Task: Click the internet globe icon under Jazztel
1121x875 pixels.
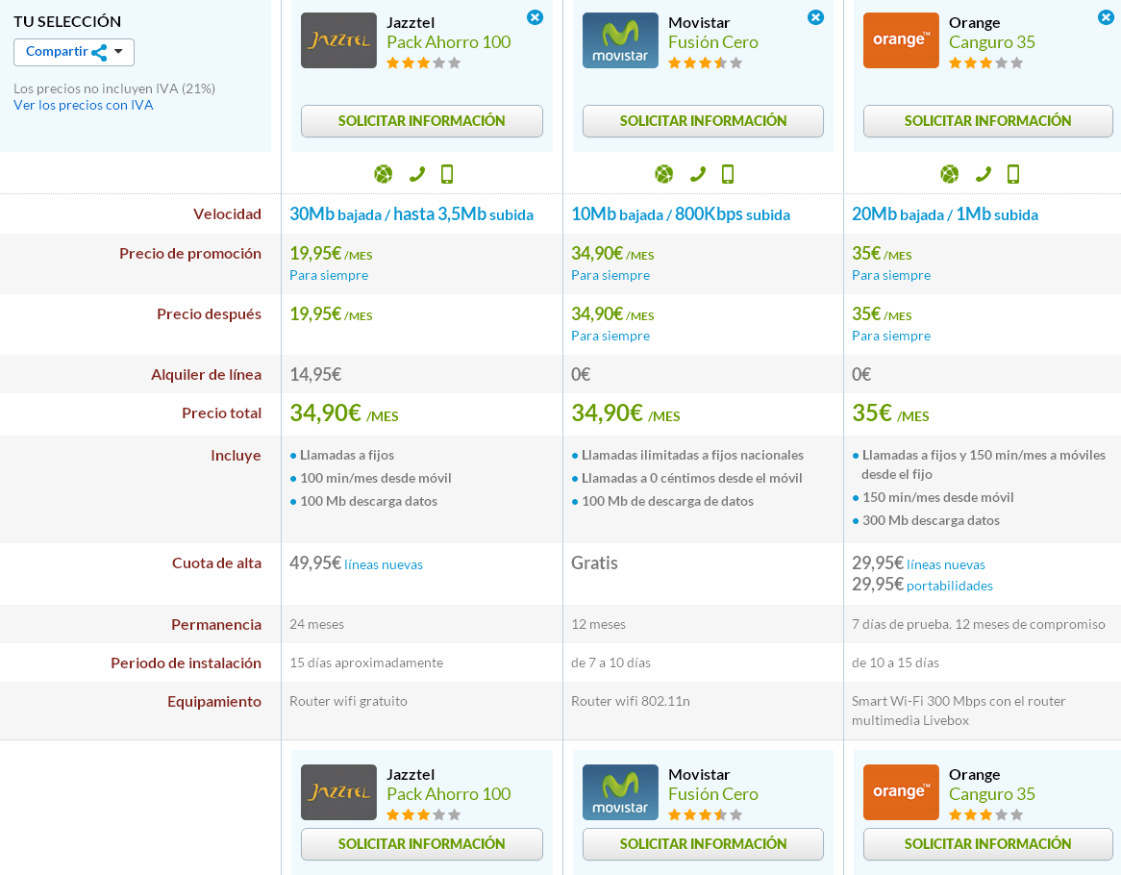Action: tap(384, 174)
